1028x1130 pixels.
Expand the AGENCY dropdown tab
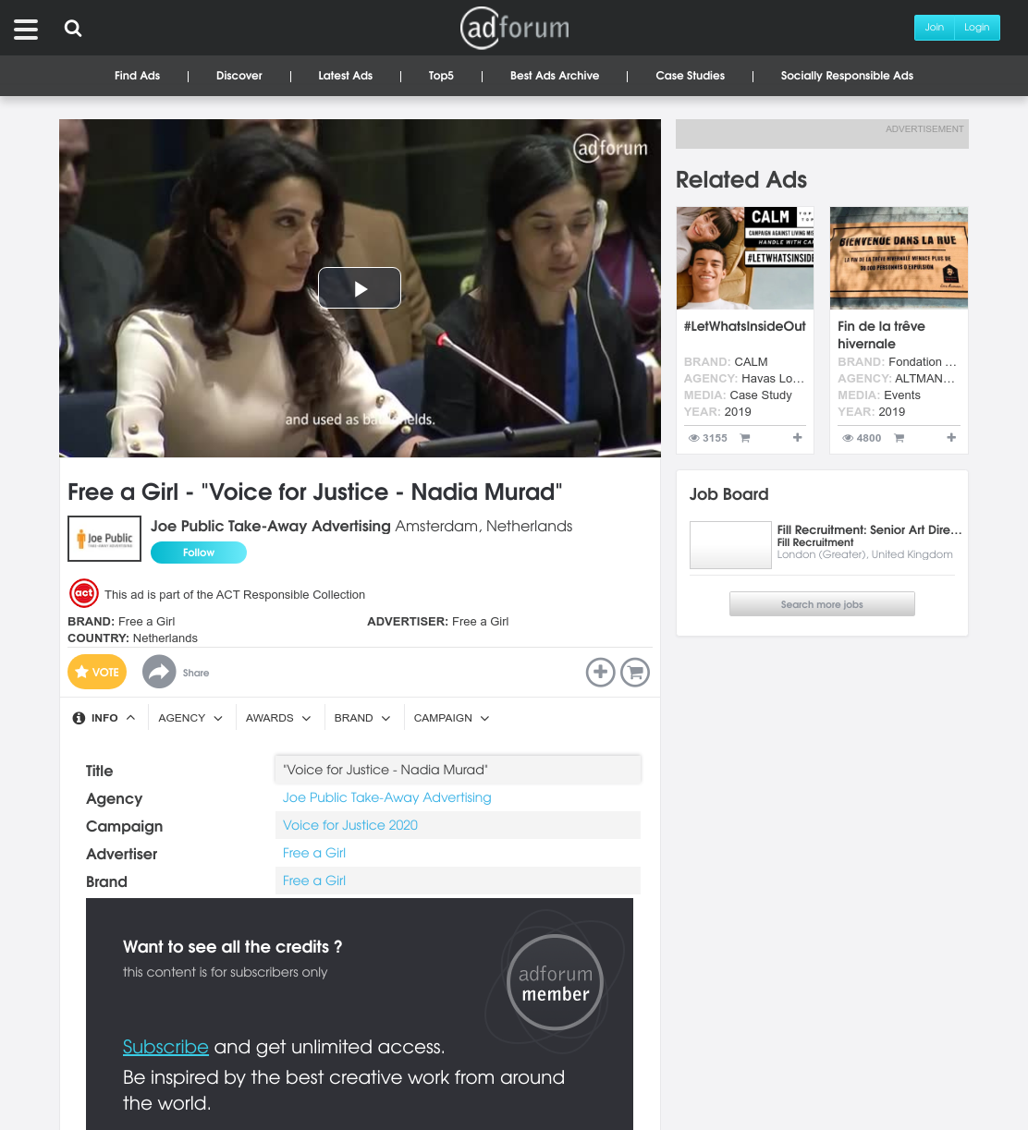pos(190,718)
